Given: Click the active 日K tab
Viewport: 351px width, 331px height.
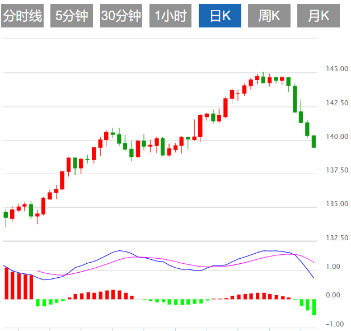Looking at the screenshot, I should (x=220, y=16).
